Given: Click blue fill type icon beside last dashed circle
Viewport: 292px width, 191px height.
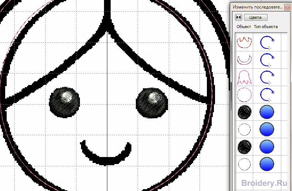Looking at the screenshot, I should pyautogui.click(x=267, y=164).
